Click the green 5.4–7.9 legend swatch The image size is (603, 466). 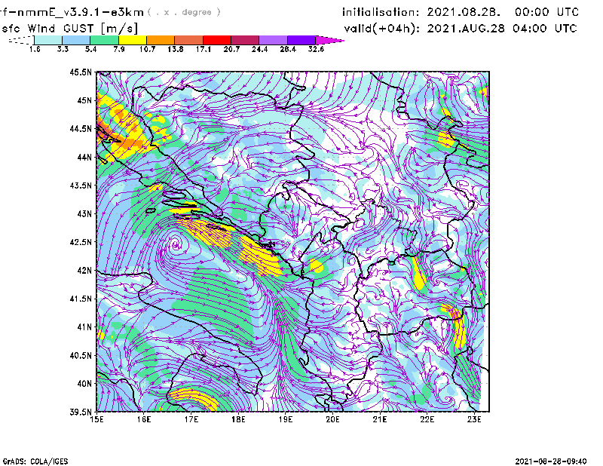(x=104, y=40)
